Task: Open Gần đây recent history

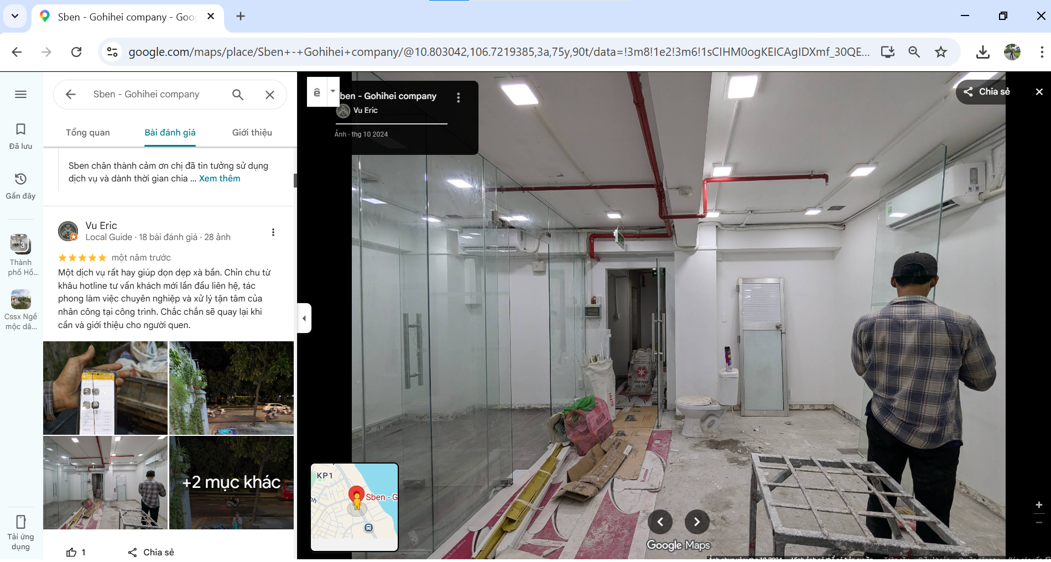Action: (20, 186)
